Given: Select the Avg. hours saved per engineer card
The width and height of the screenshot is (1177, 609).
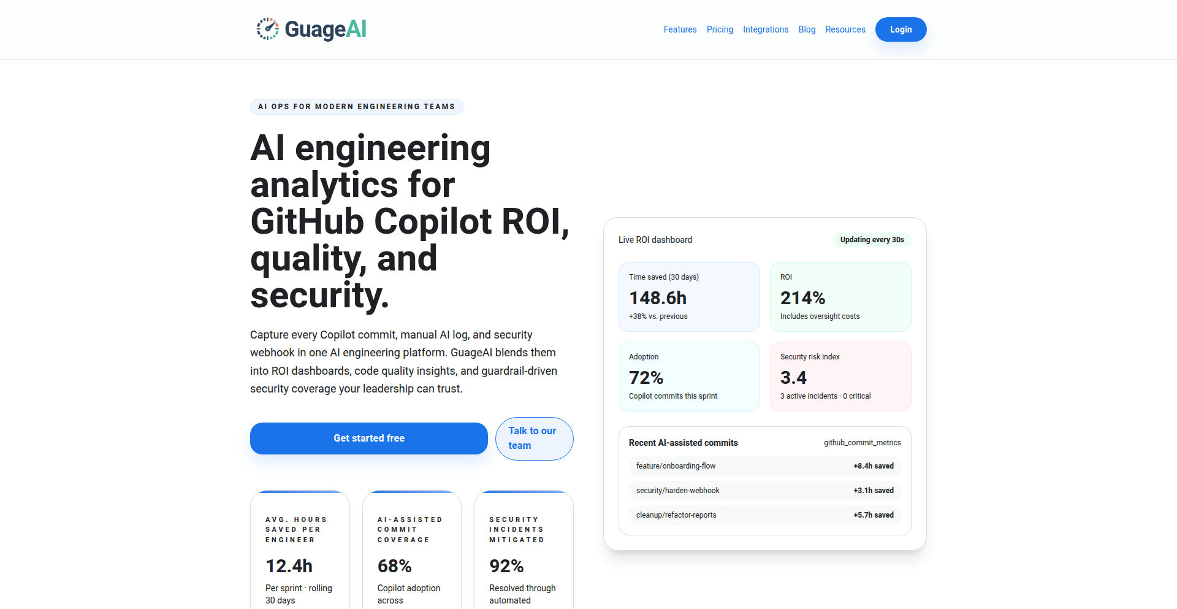Looking at the screenshot, I should pos(300,552).
